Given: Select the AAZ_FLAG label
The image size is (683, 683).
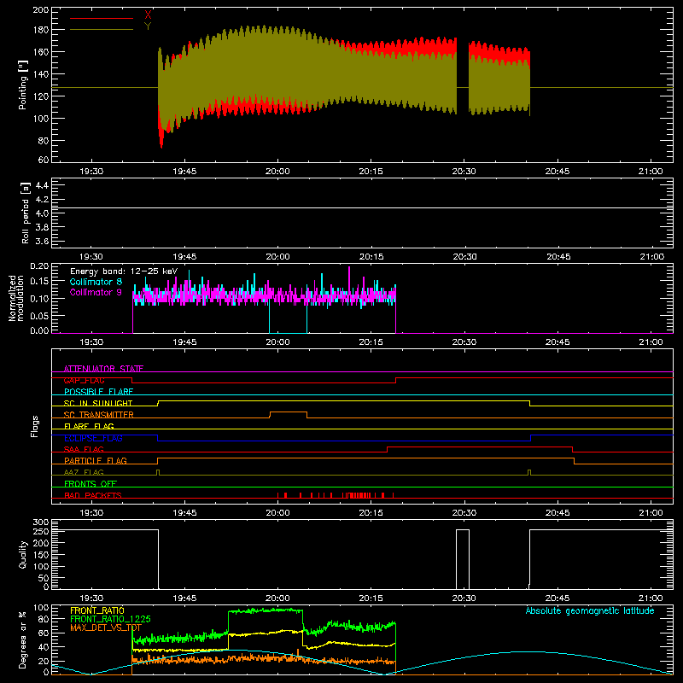Looking at the screenshot, I should [x=84, y=472].
